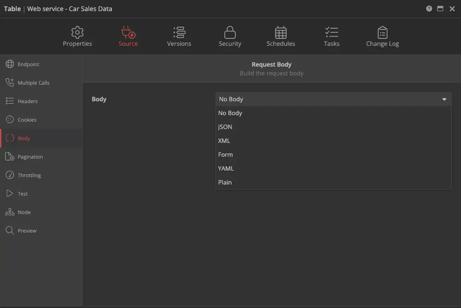Screen dimensions: 461x308
Task: Open the Multiple Calls section
Action: click(x=33, y=83)
